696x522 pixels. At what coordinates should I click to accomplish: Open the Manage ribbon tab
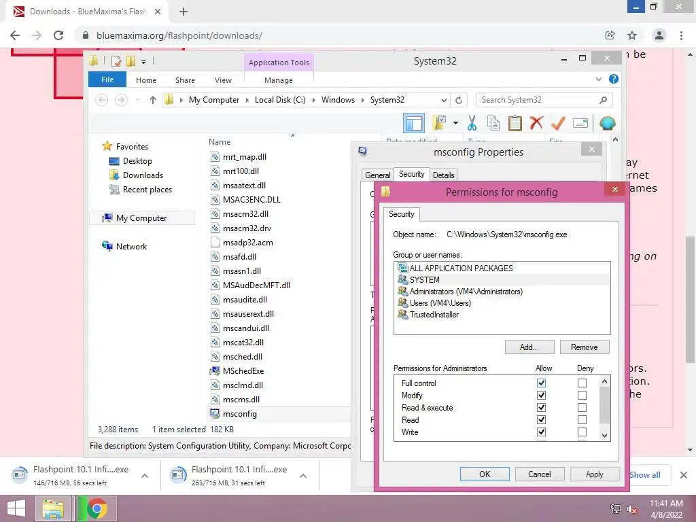pos(278,80)
